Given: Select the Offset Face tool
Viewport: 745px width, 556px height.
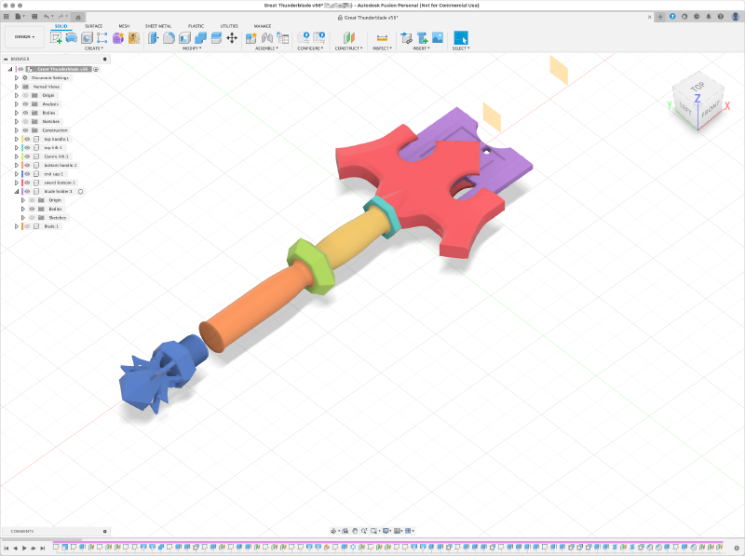Looking at the screenshot, I should click(216, 38).
